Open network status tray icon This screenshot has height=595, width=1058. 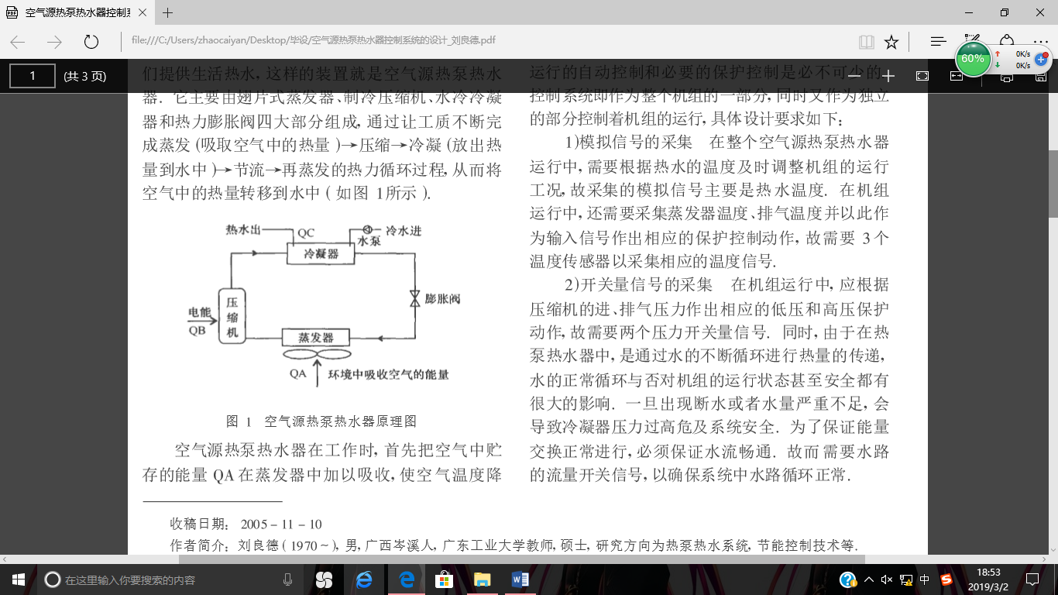click(x=905, y=580)
